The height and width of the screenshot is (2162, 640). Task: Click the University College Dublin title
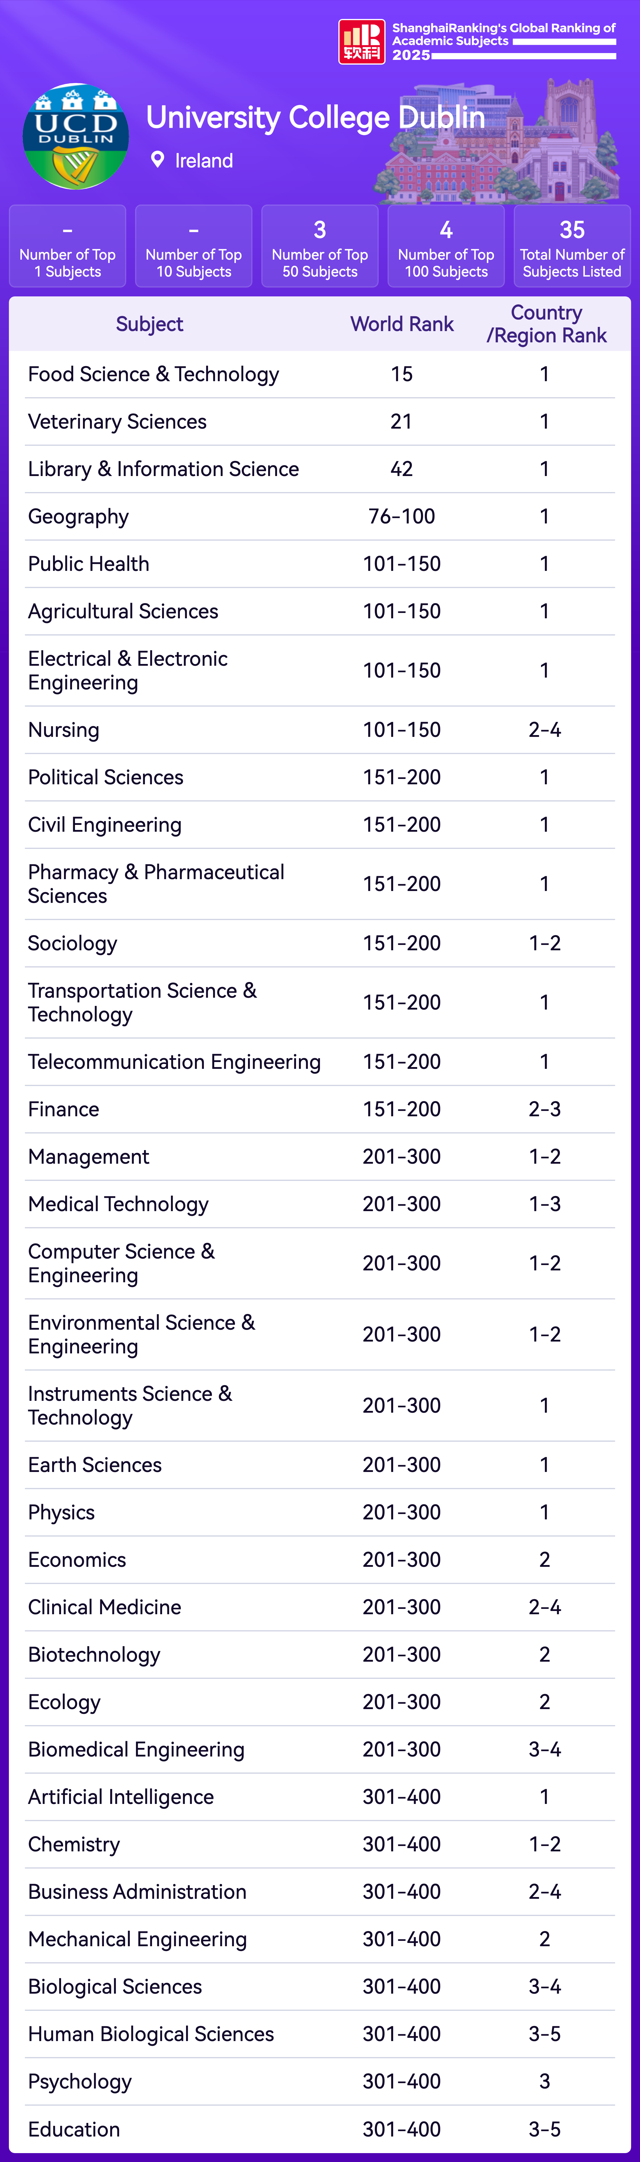click(315, 117)
